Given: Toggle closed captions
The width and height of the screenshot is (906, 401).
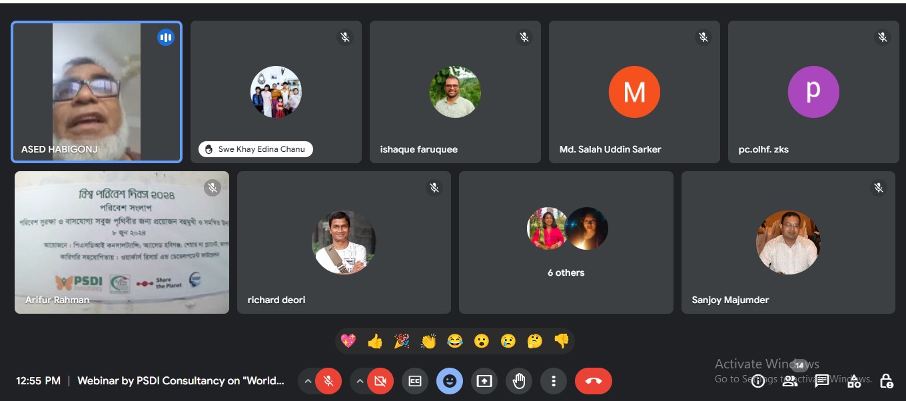Looking at the screenshot, I should pyautogui.click(x=415, y=381).
